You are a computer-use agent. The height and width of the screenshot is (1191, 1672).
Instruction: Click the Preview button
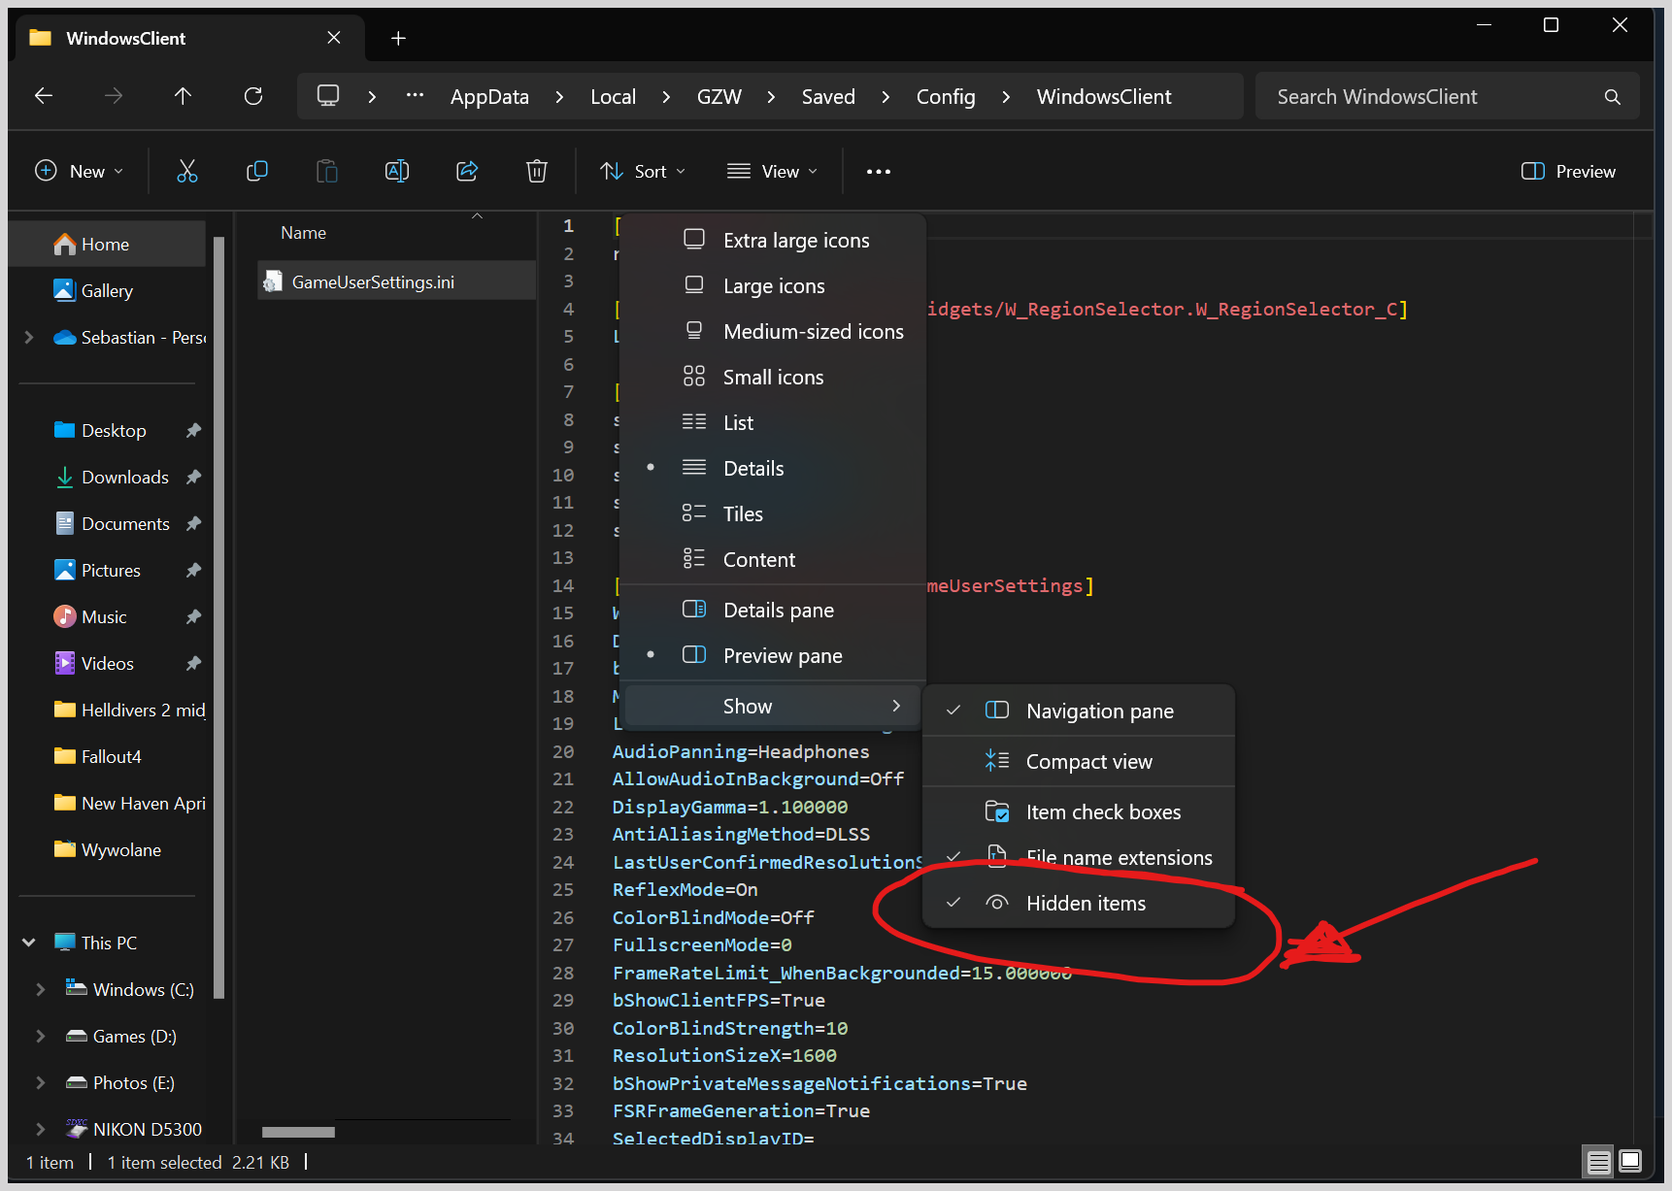tap(1568, 172)
